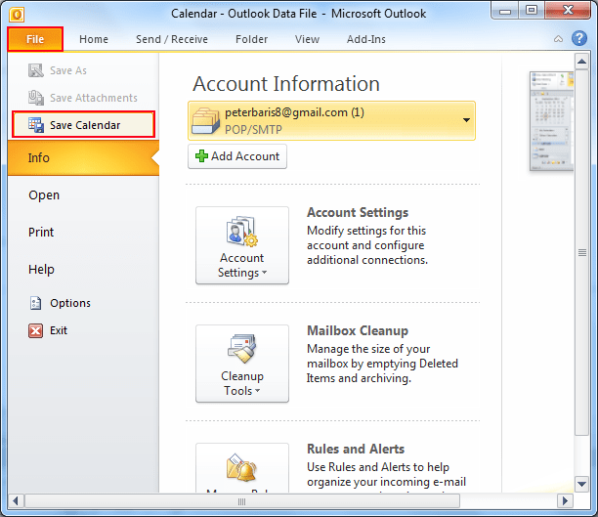Screen dimensions: 598x517
Task: Select Open in the backstage menu
Action: coord(44,194)
